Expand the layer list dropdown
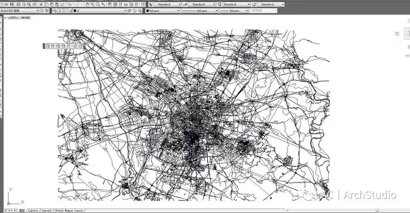The image size is (410, 213). pyautogui.click(x=125, y=11)
